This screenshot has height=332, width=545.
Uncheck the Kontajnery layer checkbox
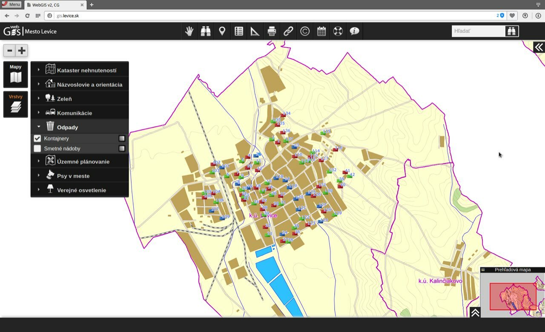tap(37, 138)
